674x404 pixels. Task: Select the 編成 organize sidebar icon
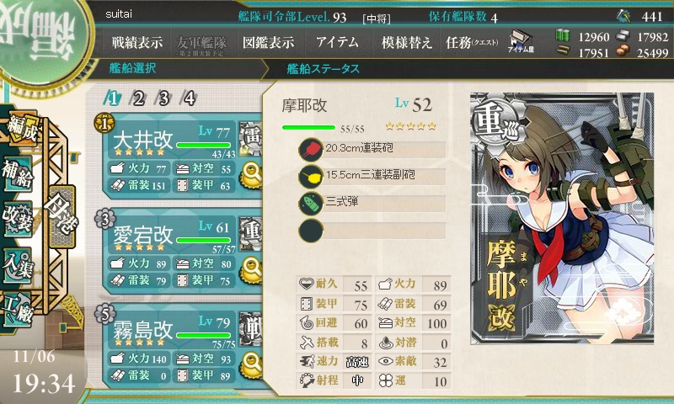20,129
